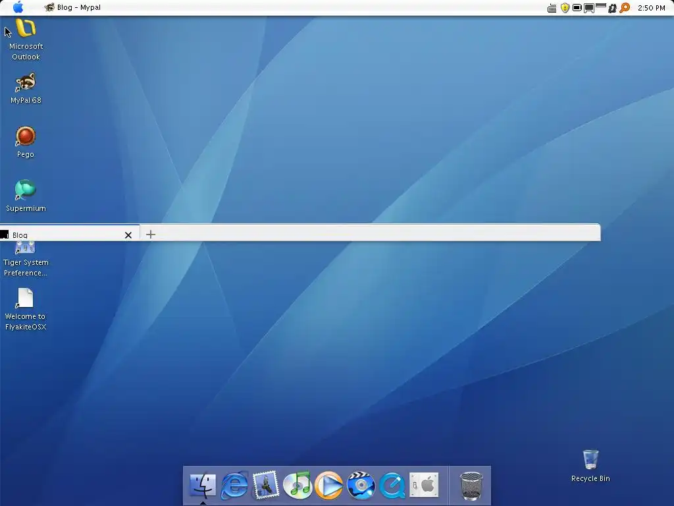Launch the Supermium browser shortcut
This screenshot has height=506, width=674.
click(26, 196)
